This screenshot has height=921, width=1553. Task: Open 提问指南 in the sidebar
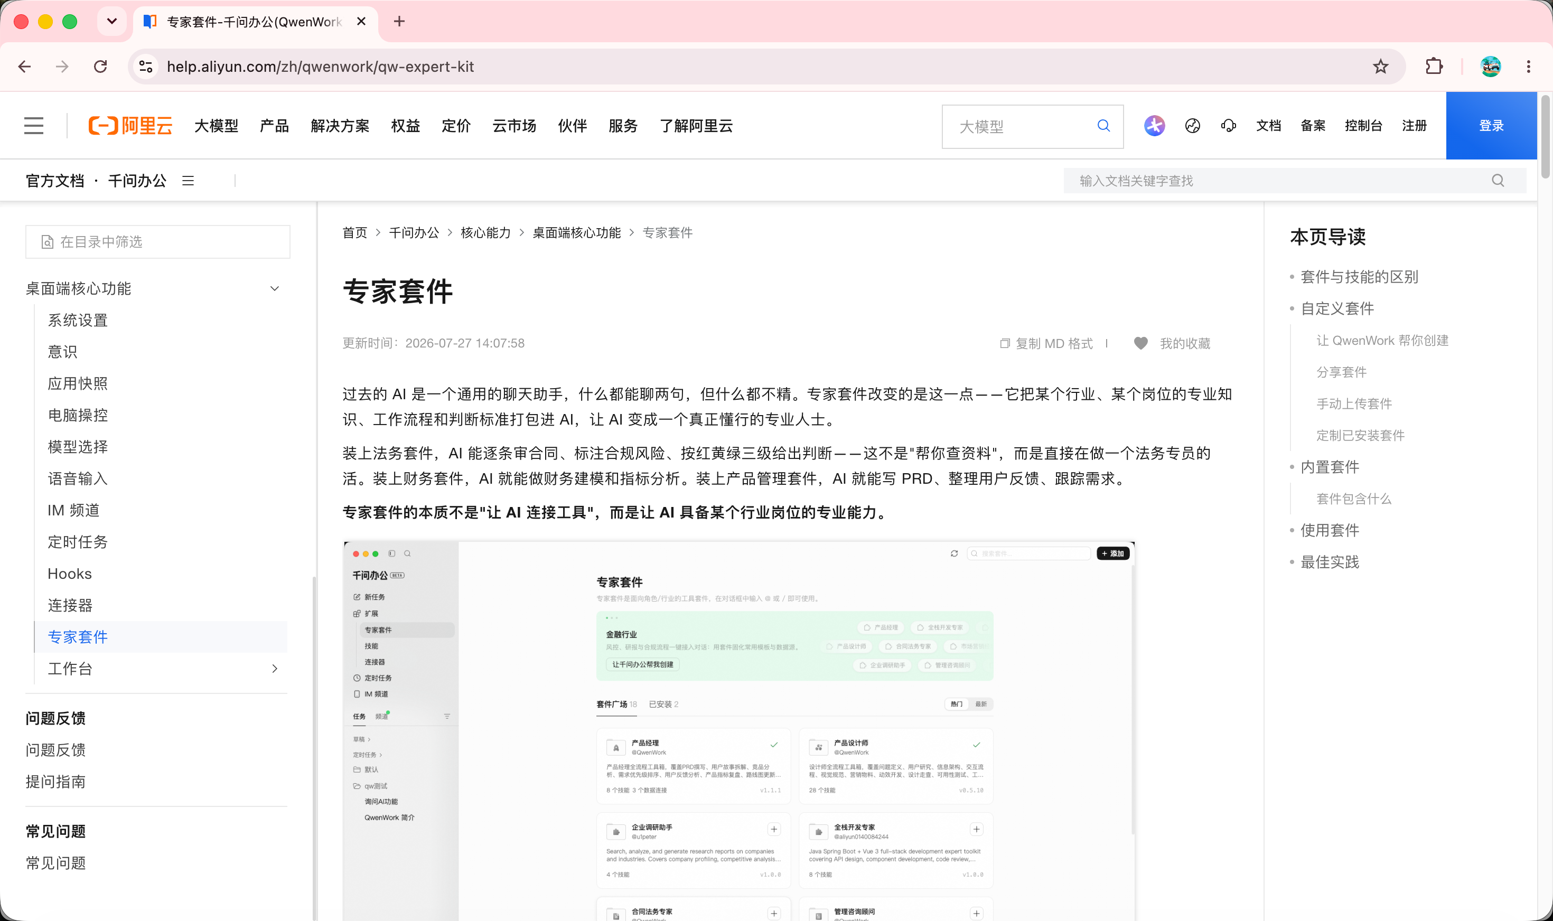(x=55, y=782)
